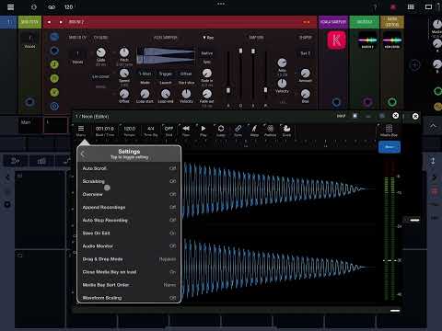
Task: Toggle the Loop button in Neon toolbar
Action: click(221, 131)
